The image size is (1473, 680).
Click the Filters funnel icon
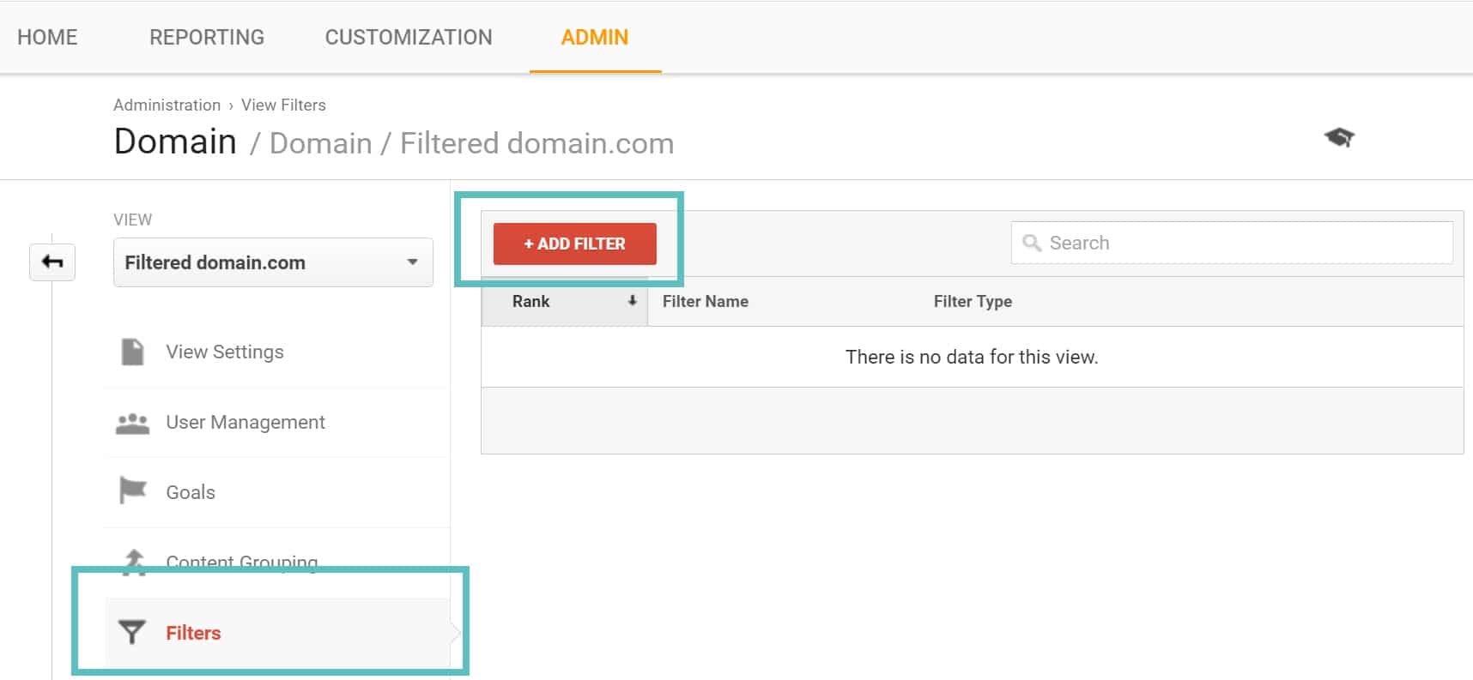click(x=131, y=632)
